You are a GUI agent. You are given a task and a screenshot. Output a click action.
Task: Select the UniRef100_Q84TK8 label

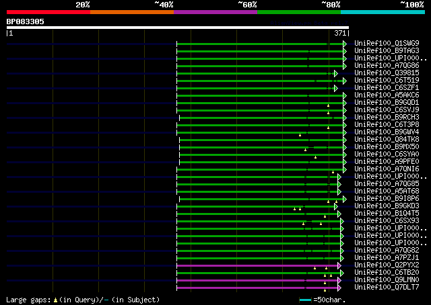387,140
